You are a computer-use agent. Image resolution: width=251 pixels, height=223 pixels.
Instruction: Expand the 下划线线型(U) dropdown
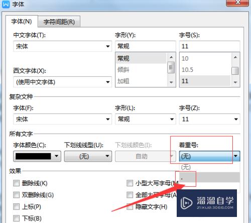88,156
